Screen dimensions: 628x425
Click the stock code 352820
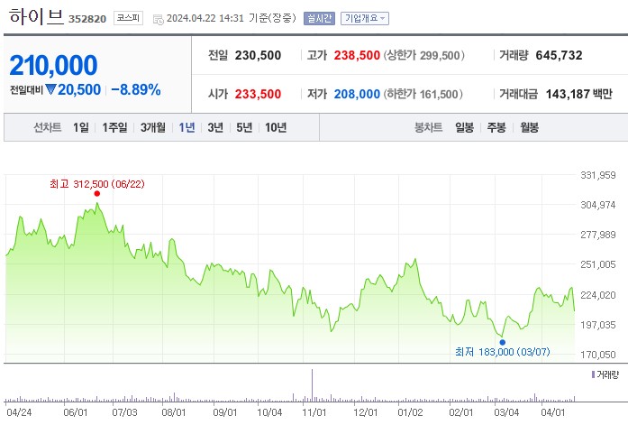click(87, 19)
